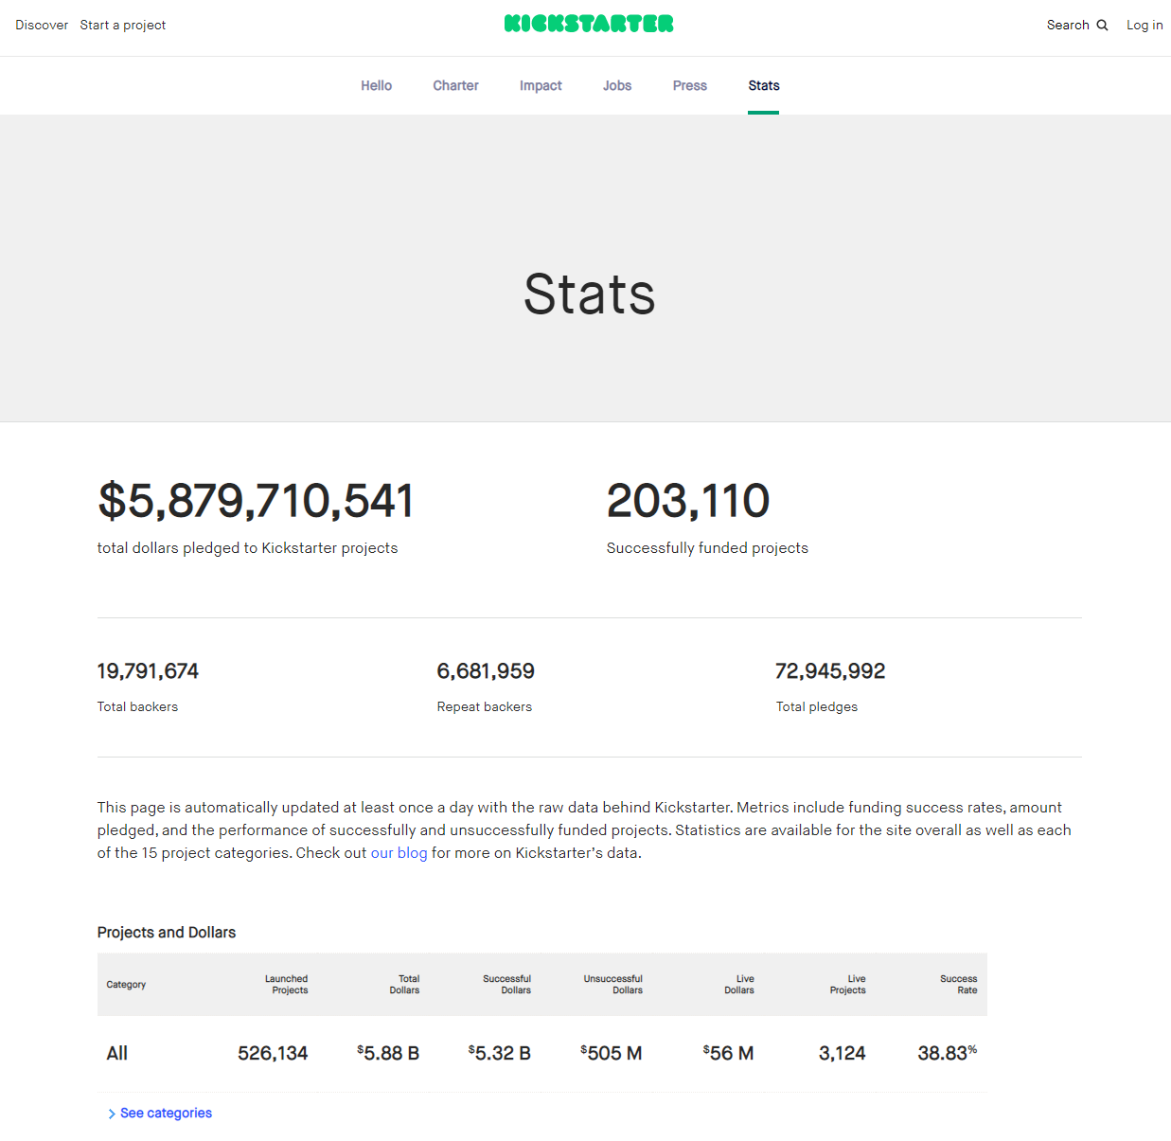1171x1141 pixels.
Task: Click the Live Dollars column header
Action: (x=739, y=985)
